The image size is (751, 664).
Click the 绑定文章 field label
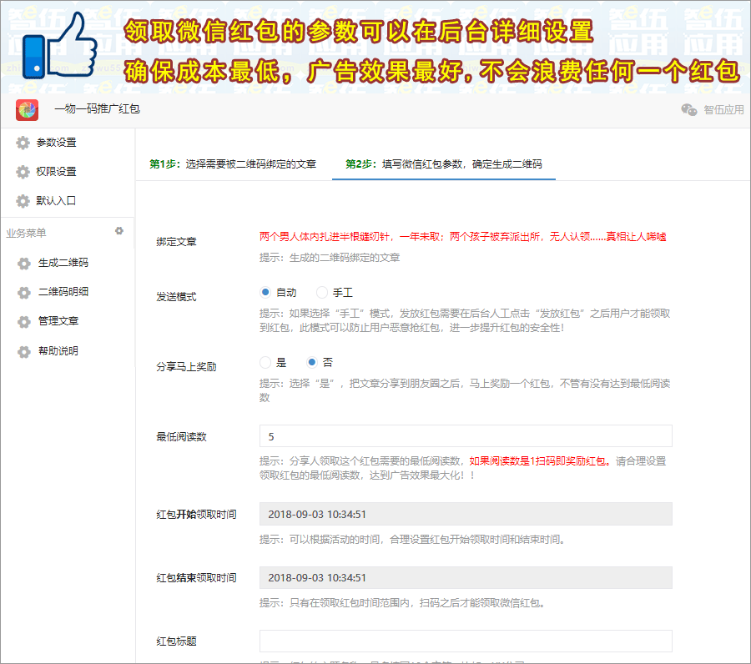pyautogui.click(x=176, y=242)
